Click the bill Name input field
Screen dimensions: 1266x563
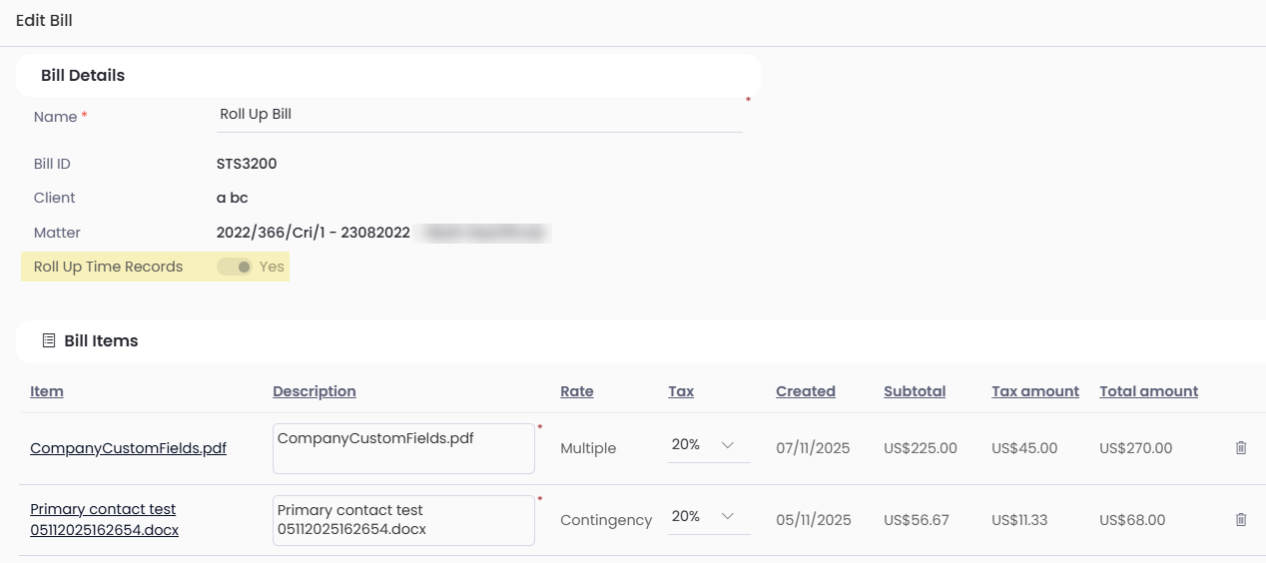pyautogui.click(x=479, y=115)
